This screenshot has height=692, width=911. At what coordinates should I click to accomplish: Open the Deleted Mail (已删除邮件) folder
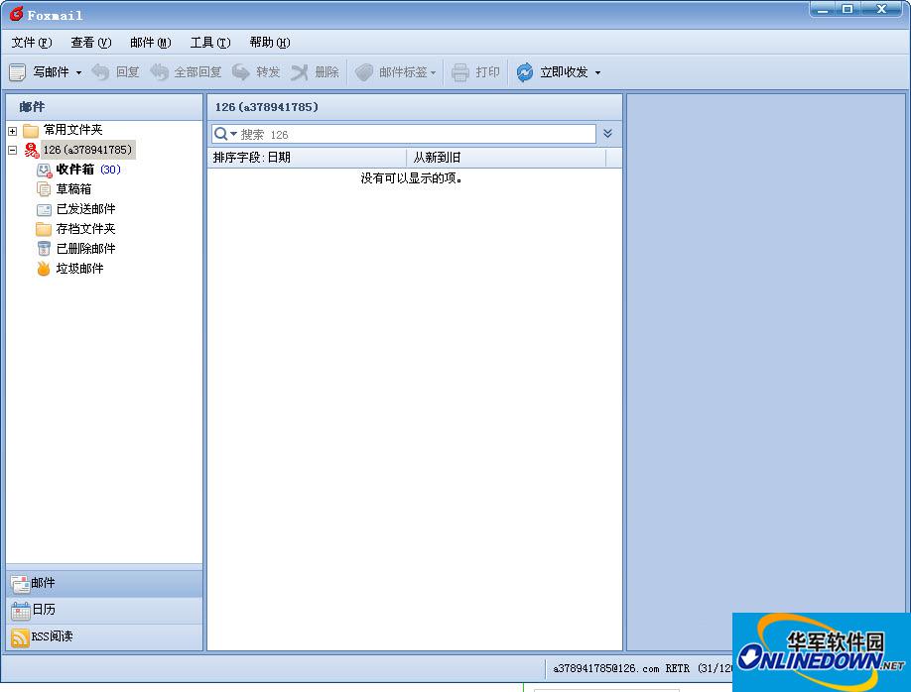86,249
